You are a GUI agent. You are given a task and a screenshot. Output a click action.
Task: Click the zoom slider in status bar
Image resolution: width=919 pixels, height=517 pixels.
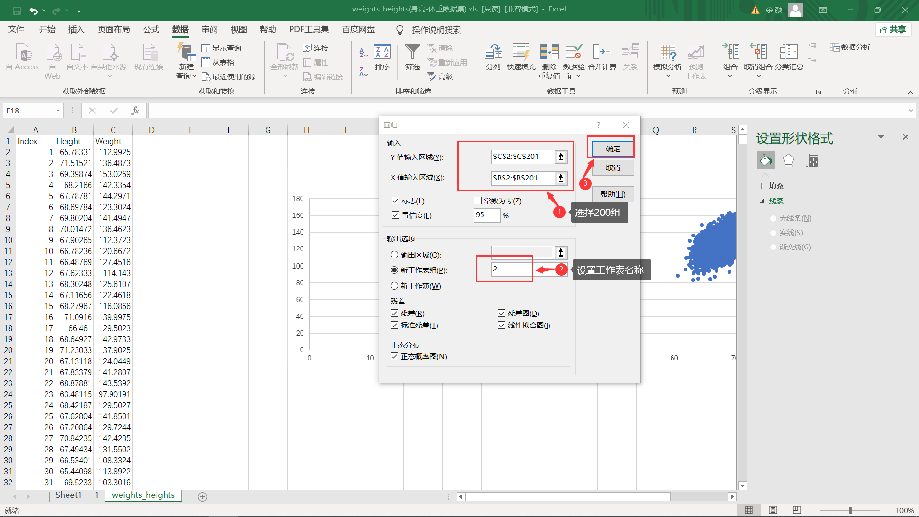tap(850, 510)
